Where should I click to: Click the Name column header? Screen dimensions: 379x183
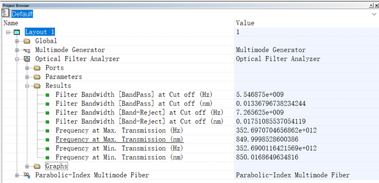coord(11,23)
